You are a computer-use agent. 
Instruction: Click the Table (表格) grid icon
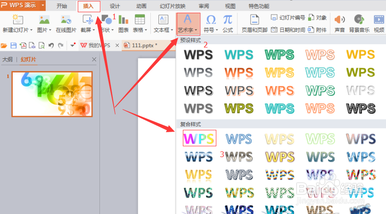pyautogui.click(x=140, y=20)
